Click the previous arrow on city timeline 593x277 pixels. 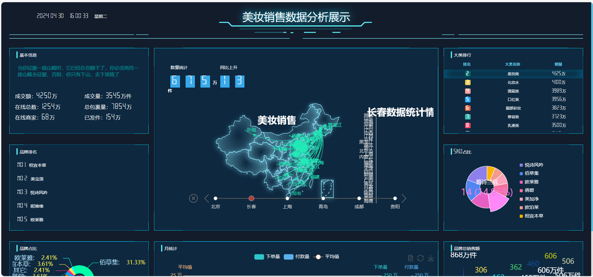(207, 198)
